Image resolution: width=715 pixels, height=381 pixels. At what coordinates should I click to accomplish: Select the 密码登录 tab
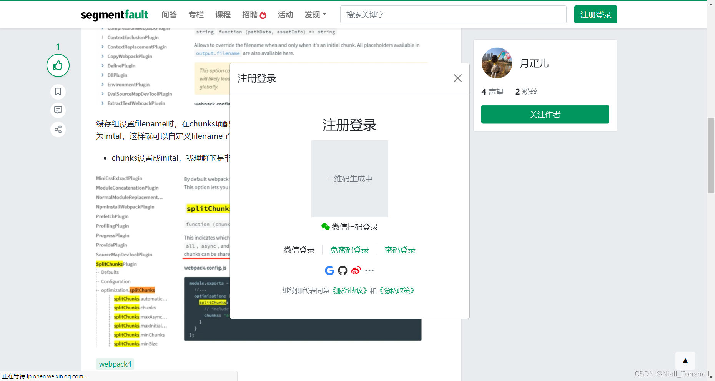pyautogui.click(x=400, y=250)
